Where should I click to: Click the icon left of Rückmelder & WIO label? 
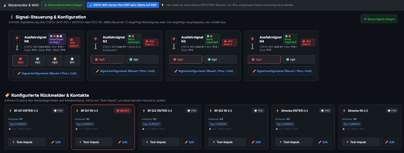point(5,5)
